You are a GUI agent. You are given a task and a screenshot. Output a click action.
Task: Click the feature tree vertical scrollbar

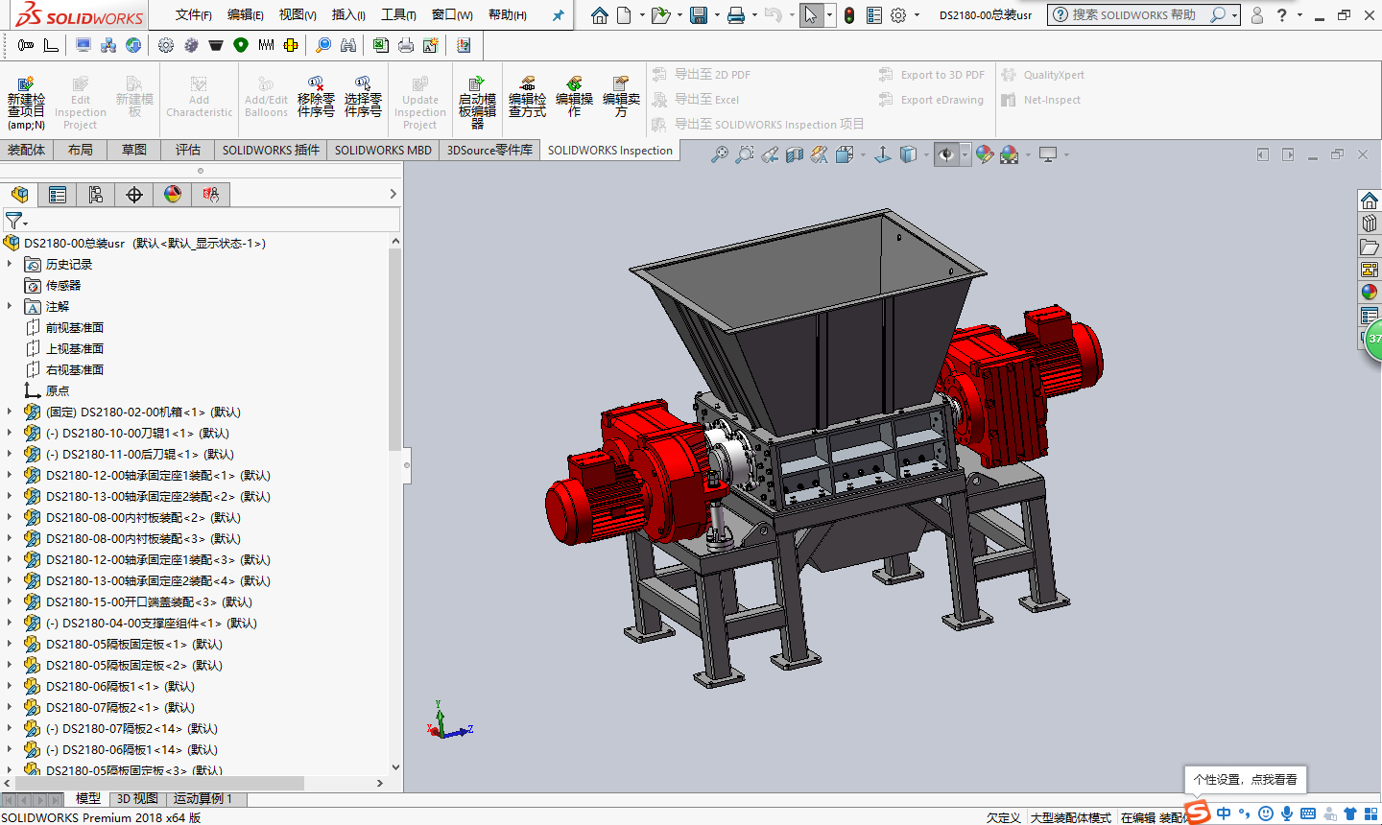(x=394, y=349)
